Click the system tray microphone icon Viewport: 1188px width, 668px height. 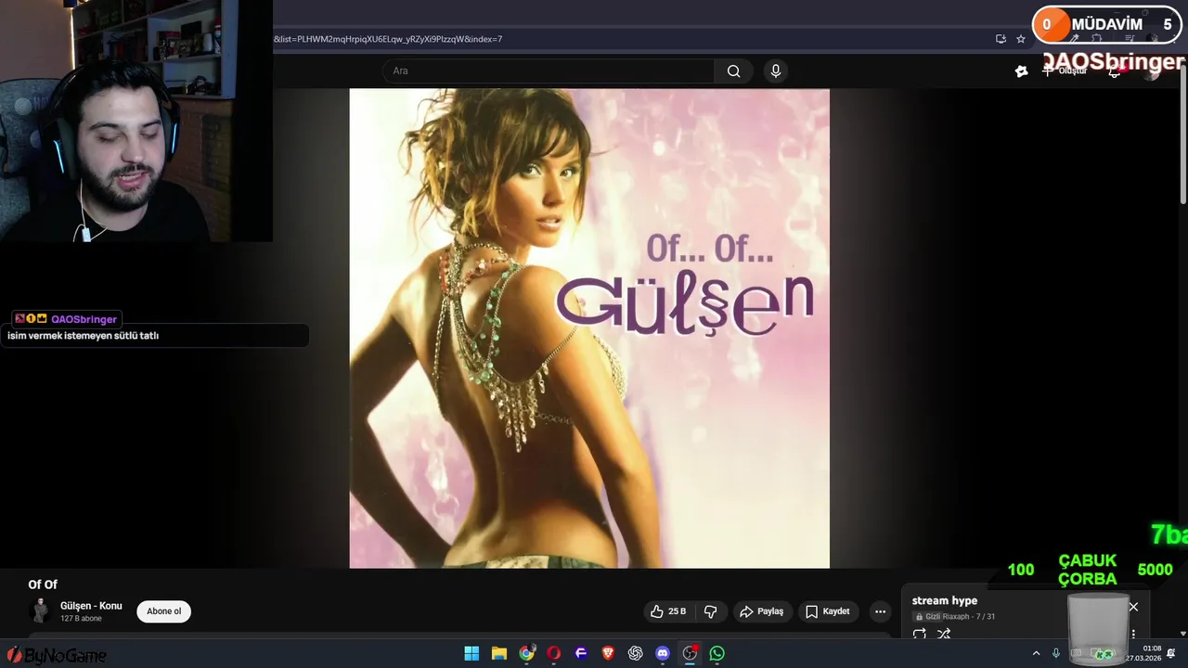tap(1056, 653)
